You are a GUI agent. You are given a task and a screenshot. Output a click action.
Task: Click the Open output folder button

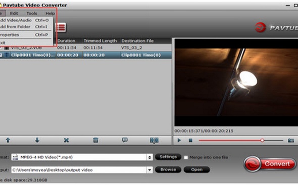[x=196, y=170]
